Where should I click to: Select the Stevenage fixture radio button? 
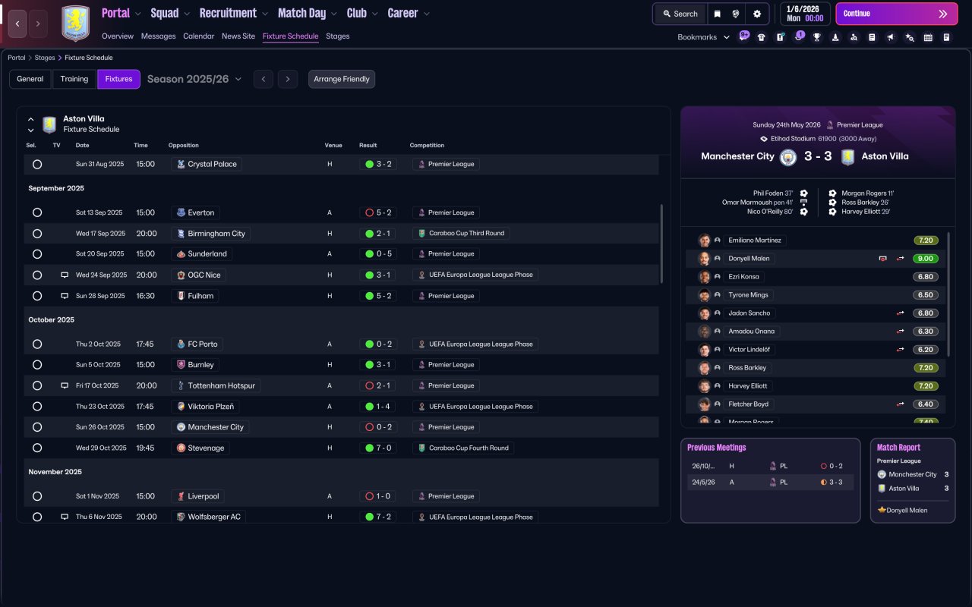click(x=37, y=448)
